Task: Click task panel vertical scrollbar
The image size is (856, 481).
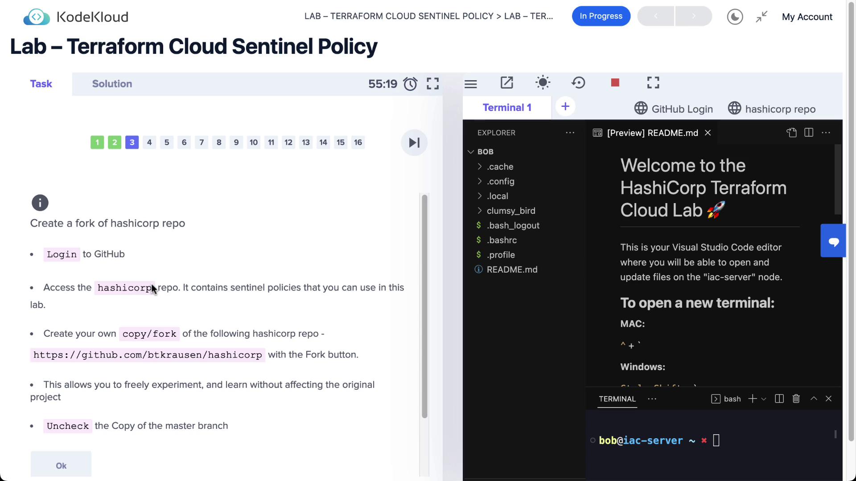Action: (x=424, y=306)
